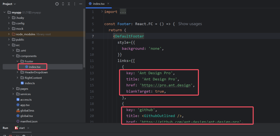Expand the .umi folder

13,51
